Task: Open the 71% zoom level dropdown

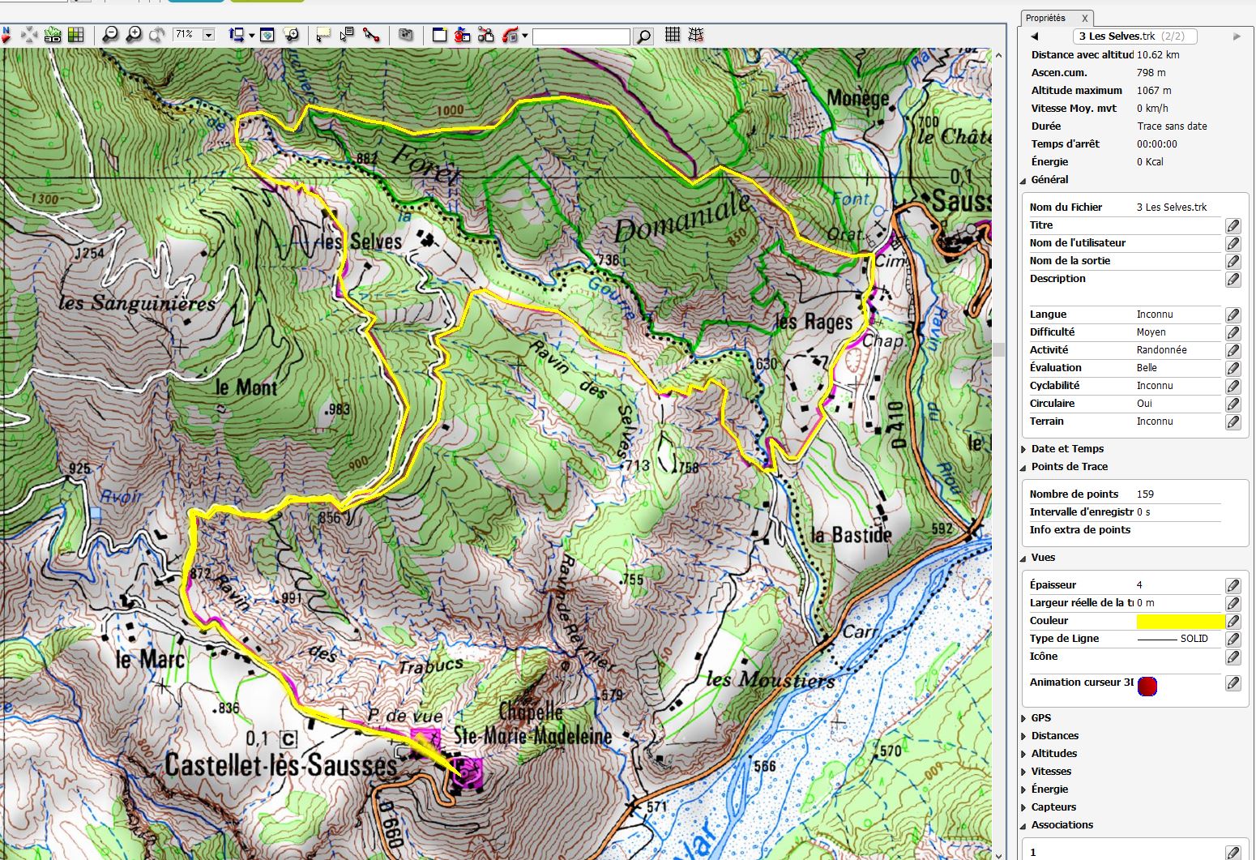Action: (x=208, y=35)
